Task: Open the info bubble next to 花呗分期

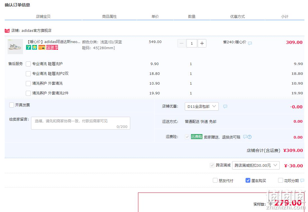Action: pyautogui.click(x=302, y=180)
